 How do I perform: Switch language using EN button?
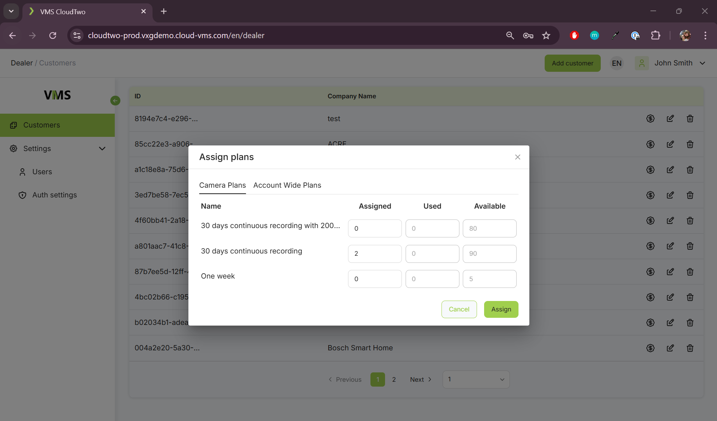click(616, 63)
